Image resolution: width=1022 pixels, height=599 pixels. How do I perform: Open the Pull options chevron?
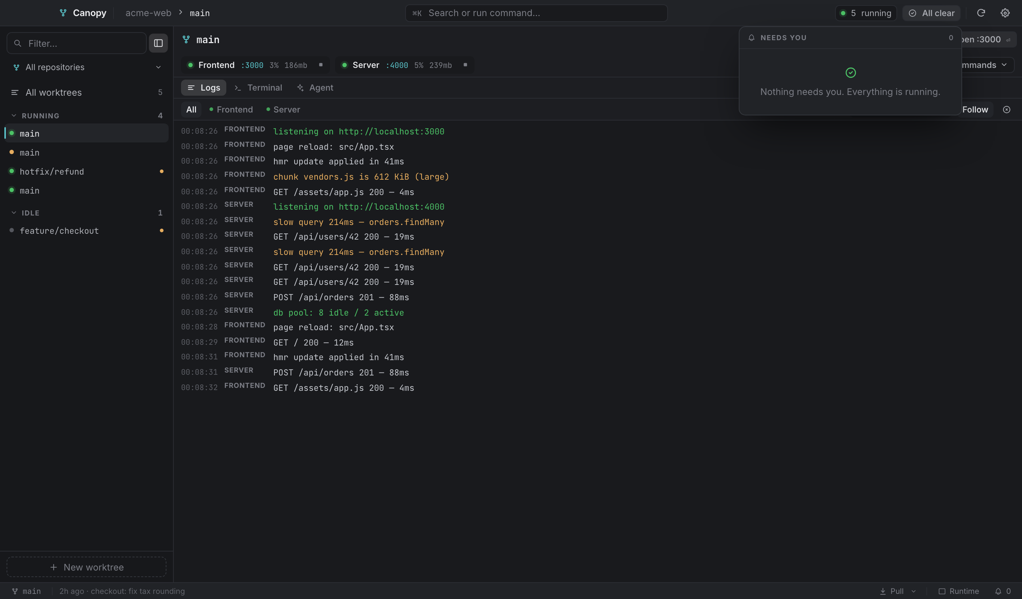(914, 591)
